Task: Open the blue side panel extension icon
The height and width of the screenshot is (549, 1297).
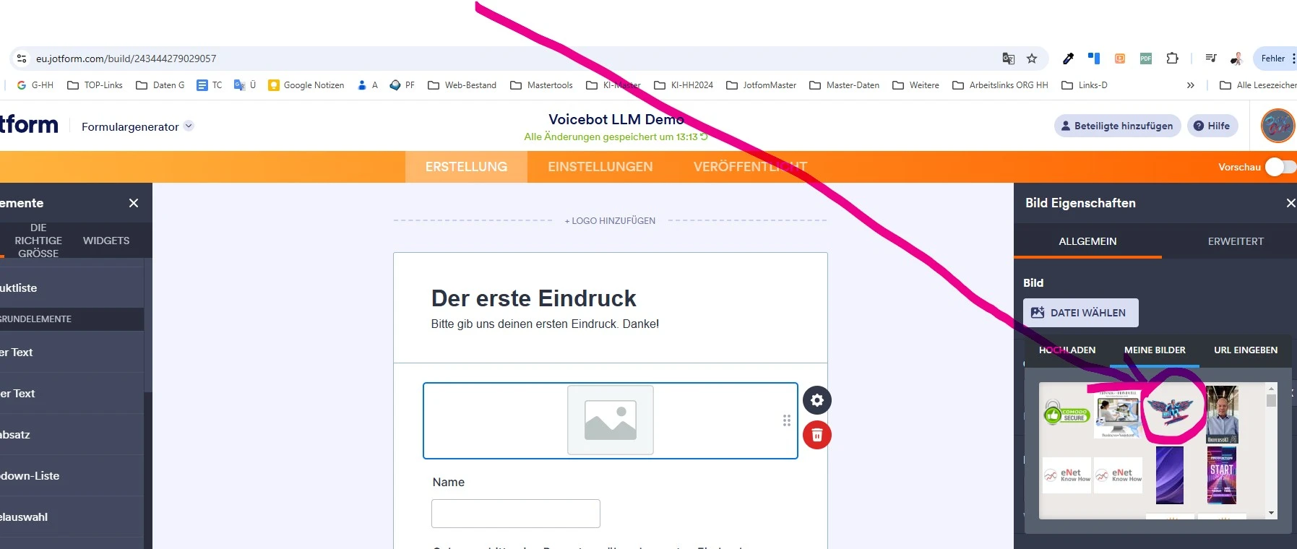Action: [x=1094, y=59]
